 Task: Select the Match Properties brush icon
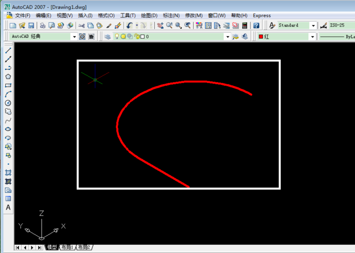tap(109, 25)
